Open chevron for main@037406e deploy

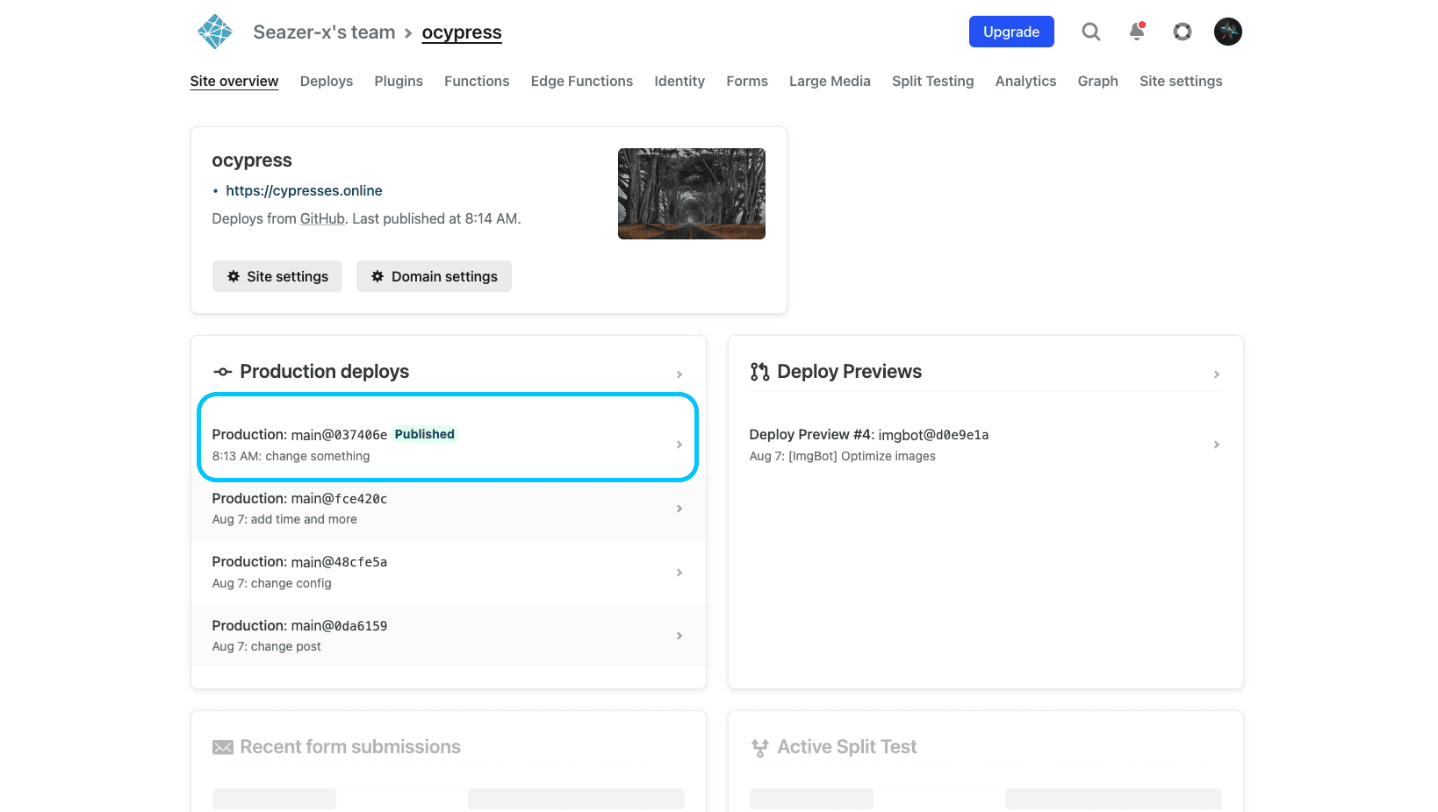pos(679,445)
